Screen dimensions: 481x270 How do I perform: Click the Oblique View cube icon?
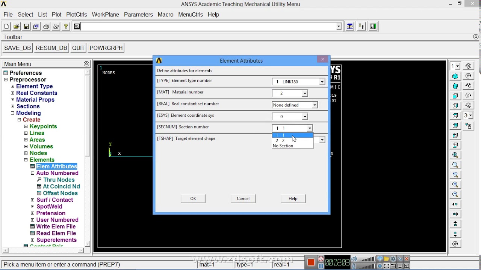click(x=455, y=86)
